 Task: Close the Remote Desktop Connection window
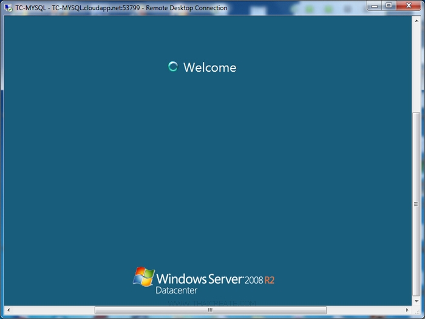409,5
